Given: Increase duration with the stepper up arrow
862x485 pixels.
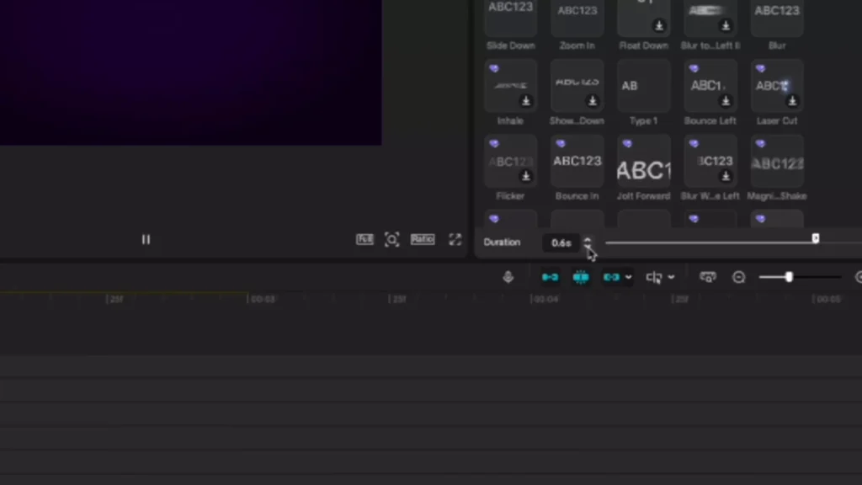Looking at the screenshot, I should pos(588,238).
